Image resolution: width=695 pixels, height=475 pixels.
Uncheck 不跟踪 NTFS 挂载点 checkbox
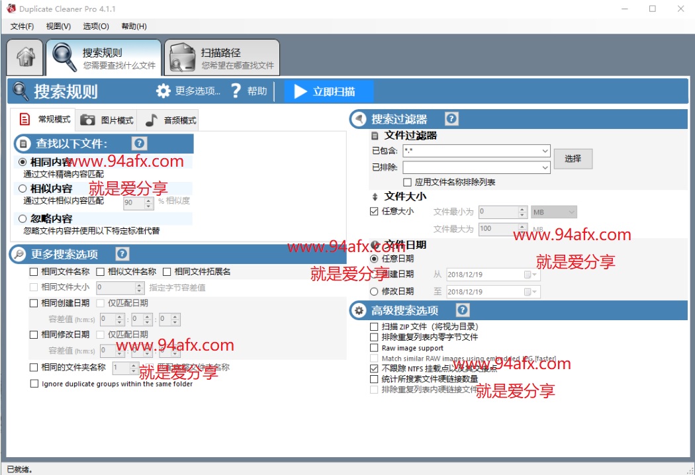tap(374, 368)
